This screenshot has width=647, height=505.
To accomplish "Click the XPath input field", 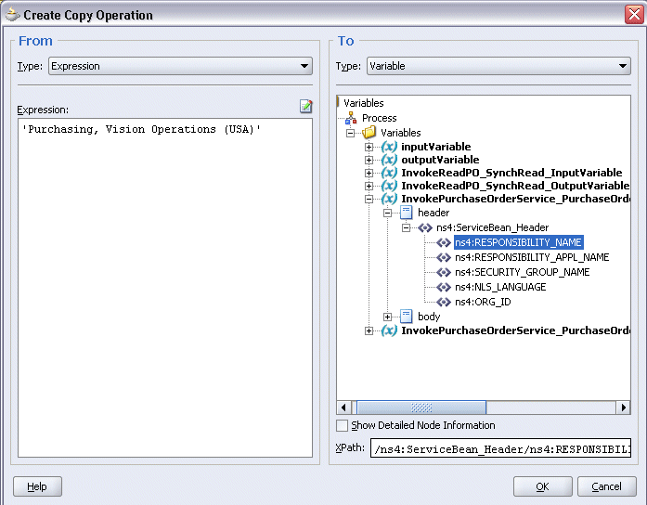I will click(500, 449).
